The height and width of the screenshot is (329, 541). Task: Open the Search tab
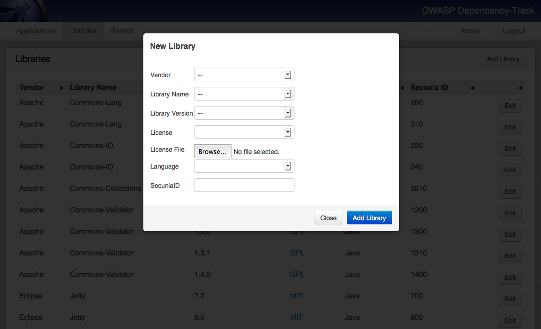pyautogui.click(x=122, y=31)
